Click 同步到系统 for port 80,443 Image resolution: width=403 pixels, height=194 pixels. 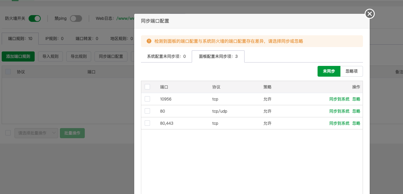click(x=339, y=123)
